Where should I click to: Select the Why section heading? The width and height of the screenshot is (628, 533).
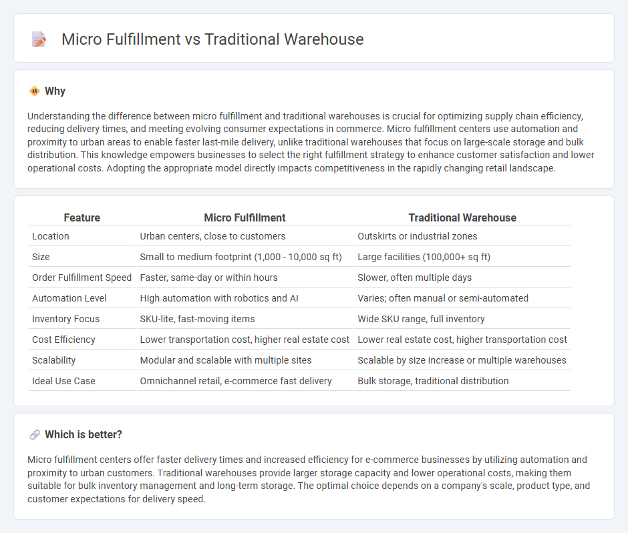tap(55, 91)
